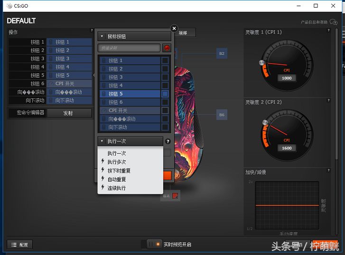Screen dimensions: 345x255
Task: Choose 按下时重复 from the dropdown menu
Action: [x=130, y=171]
